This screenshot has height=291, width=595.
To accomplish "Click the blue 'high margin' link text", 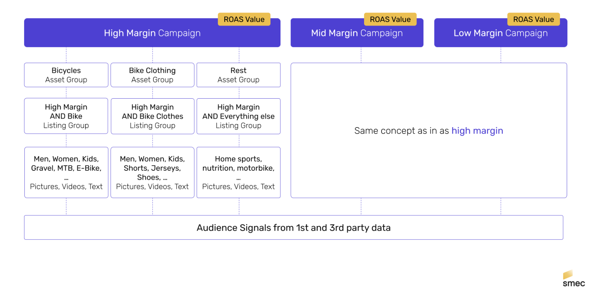I will (x=477, y=131).
